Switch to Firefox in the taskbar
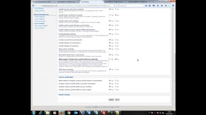This screenshot has width=206, height=115. (x=61, y=113)
